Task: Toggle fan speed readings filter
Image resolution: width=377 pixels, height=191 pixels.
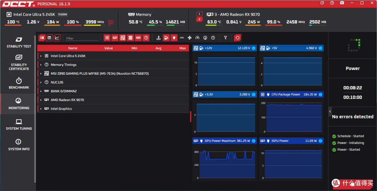Action: 190,38
